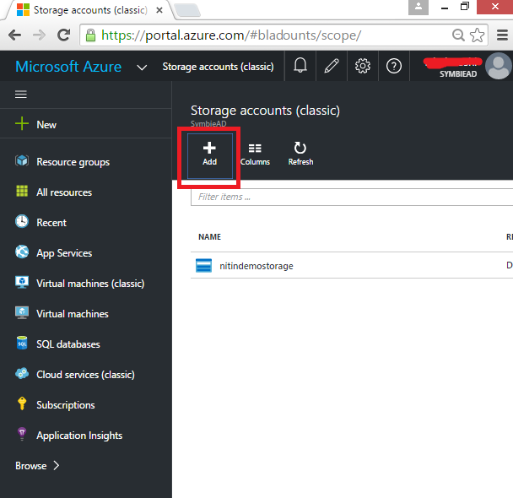The width and height of the screenshot is (513, 498).
Task: Click the Chrome profile person button
Action: click(418, 7)
